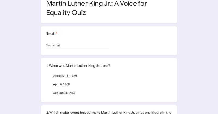Viewport: 218px width, 114px height.
Task: Choose April 4, 1968 as the answer
Action: [61, 84]
